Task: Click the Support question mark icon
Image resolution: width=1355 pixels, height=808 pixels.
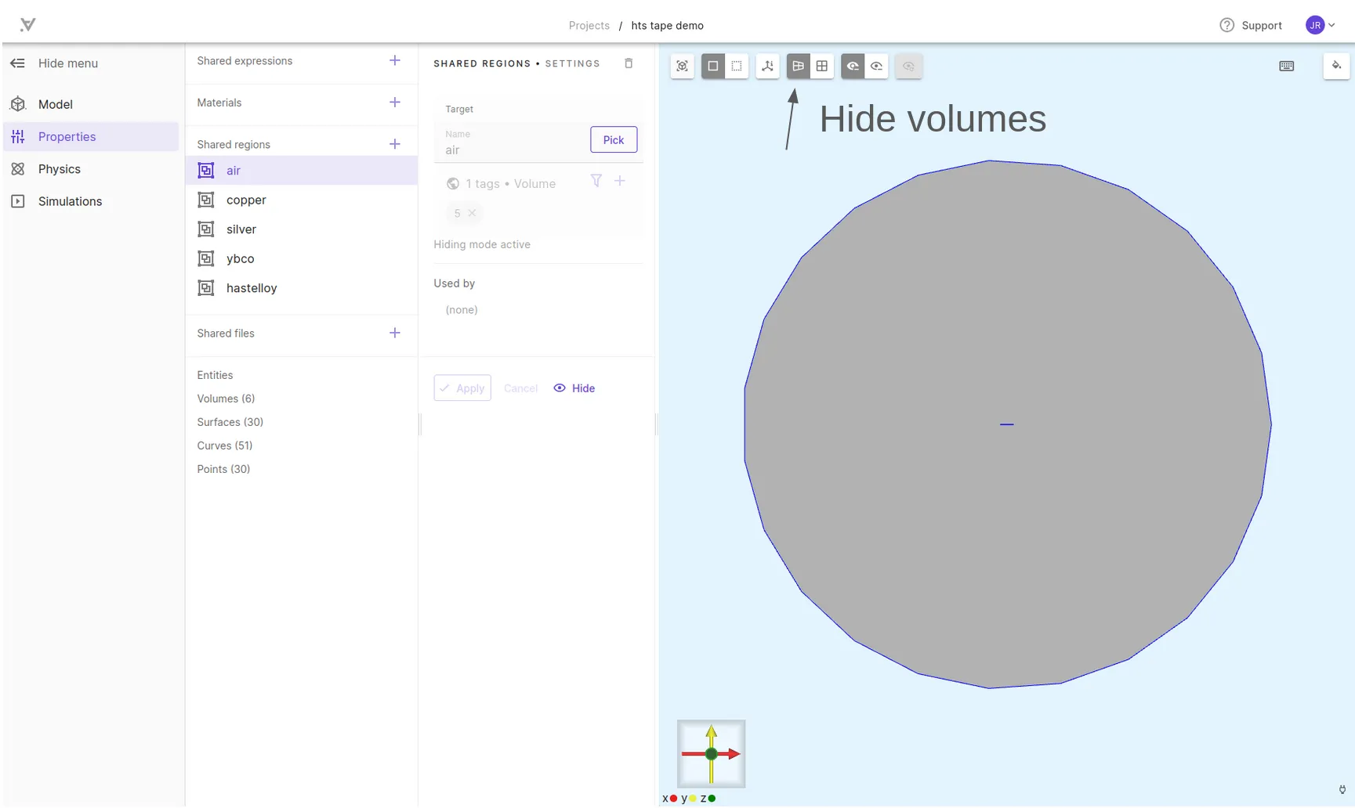Action: 1227,25
